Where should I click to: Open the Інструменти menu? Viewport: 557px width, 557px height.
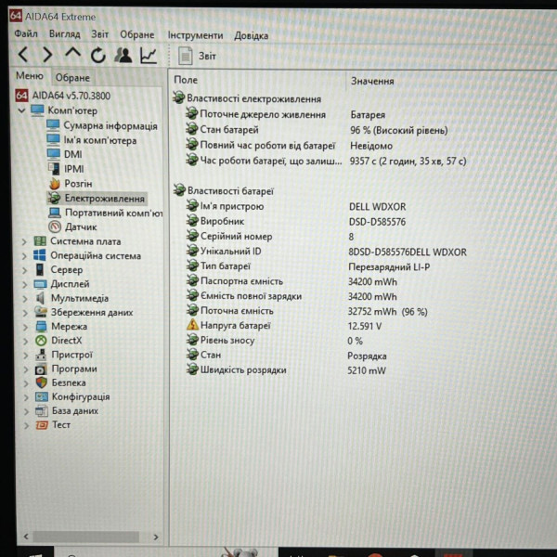click(x=195, y=35)
